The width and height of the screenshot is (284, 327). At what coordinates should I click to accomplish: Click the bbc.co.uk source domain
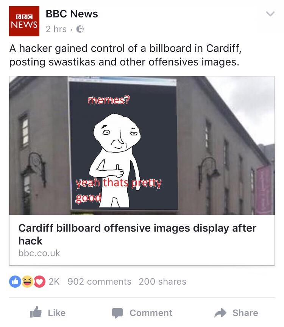[39, 253]
